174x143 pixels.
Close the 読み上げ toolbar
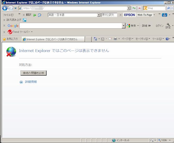coord(4,20)
